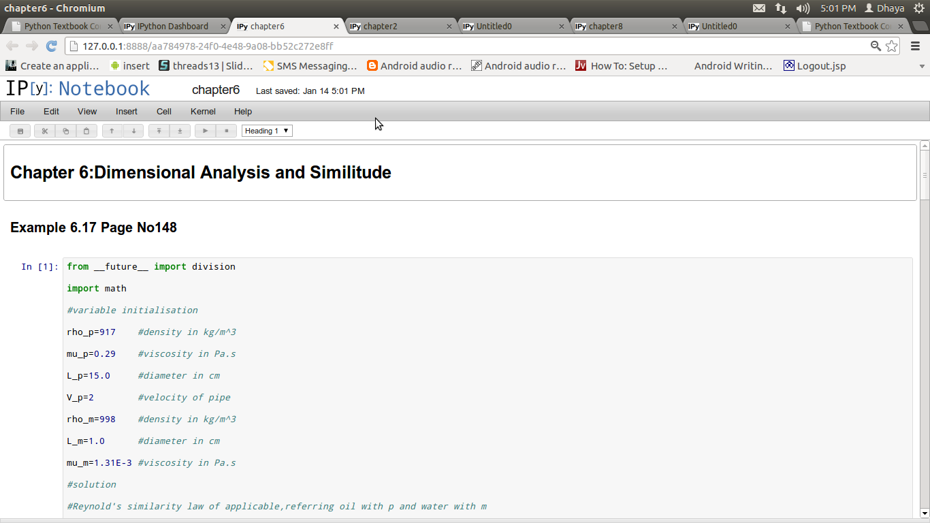The height and width of the screenshot is (523, 930).
Task: Open the Logout.jsp bookmark
Action: tap(815, 66)
